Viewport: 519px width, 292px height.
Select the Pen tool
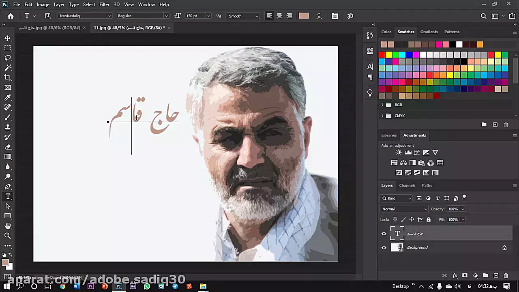point(8,187)
